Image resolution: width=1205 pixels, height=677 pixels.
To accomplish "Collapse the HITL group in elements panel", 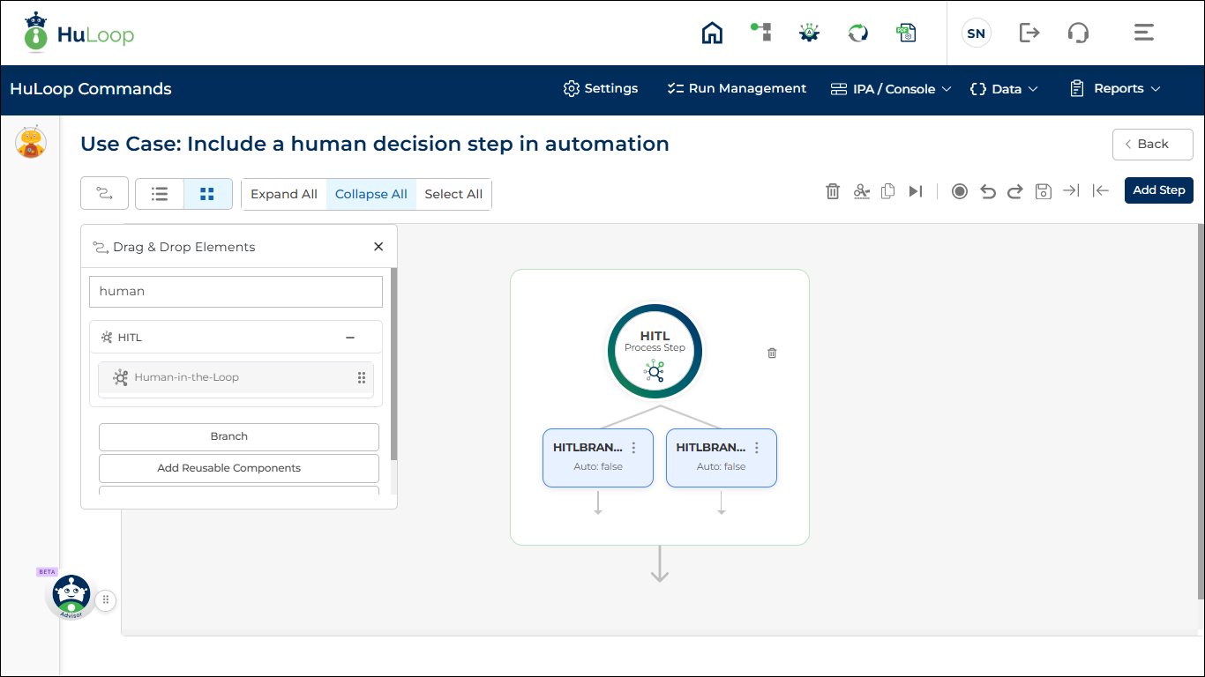I will pyautogui.click(x=350, y=338).
